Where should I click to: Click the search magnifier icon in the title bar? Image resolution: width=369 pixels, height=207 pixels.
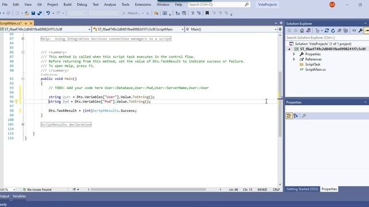pos(247,5)
